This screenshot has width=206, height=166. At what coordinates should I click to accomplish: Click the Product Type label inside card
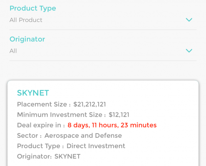tap(40, 146)
